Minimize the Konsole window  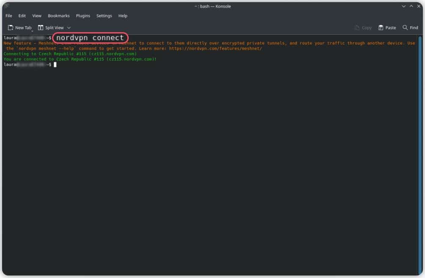[x=403, y=6]
